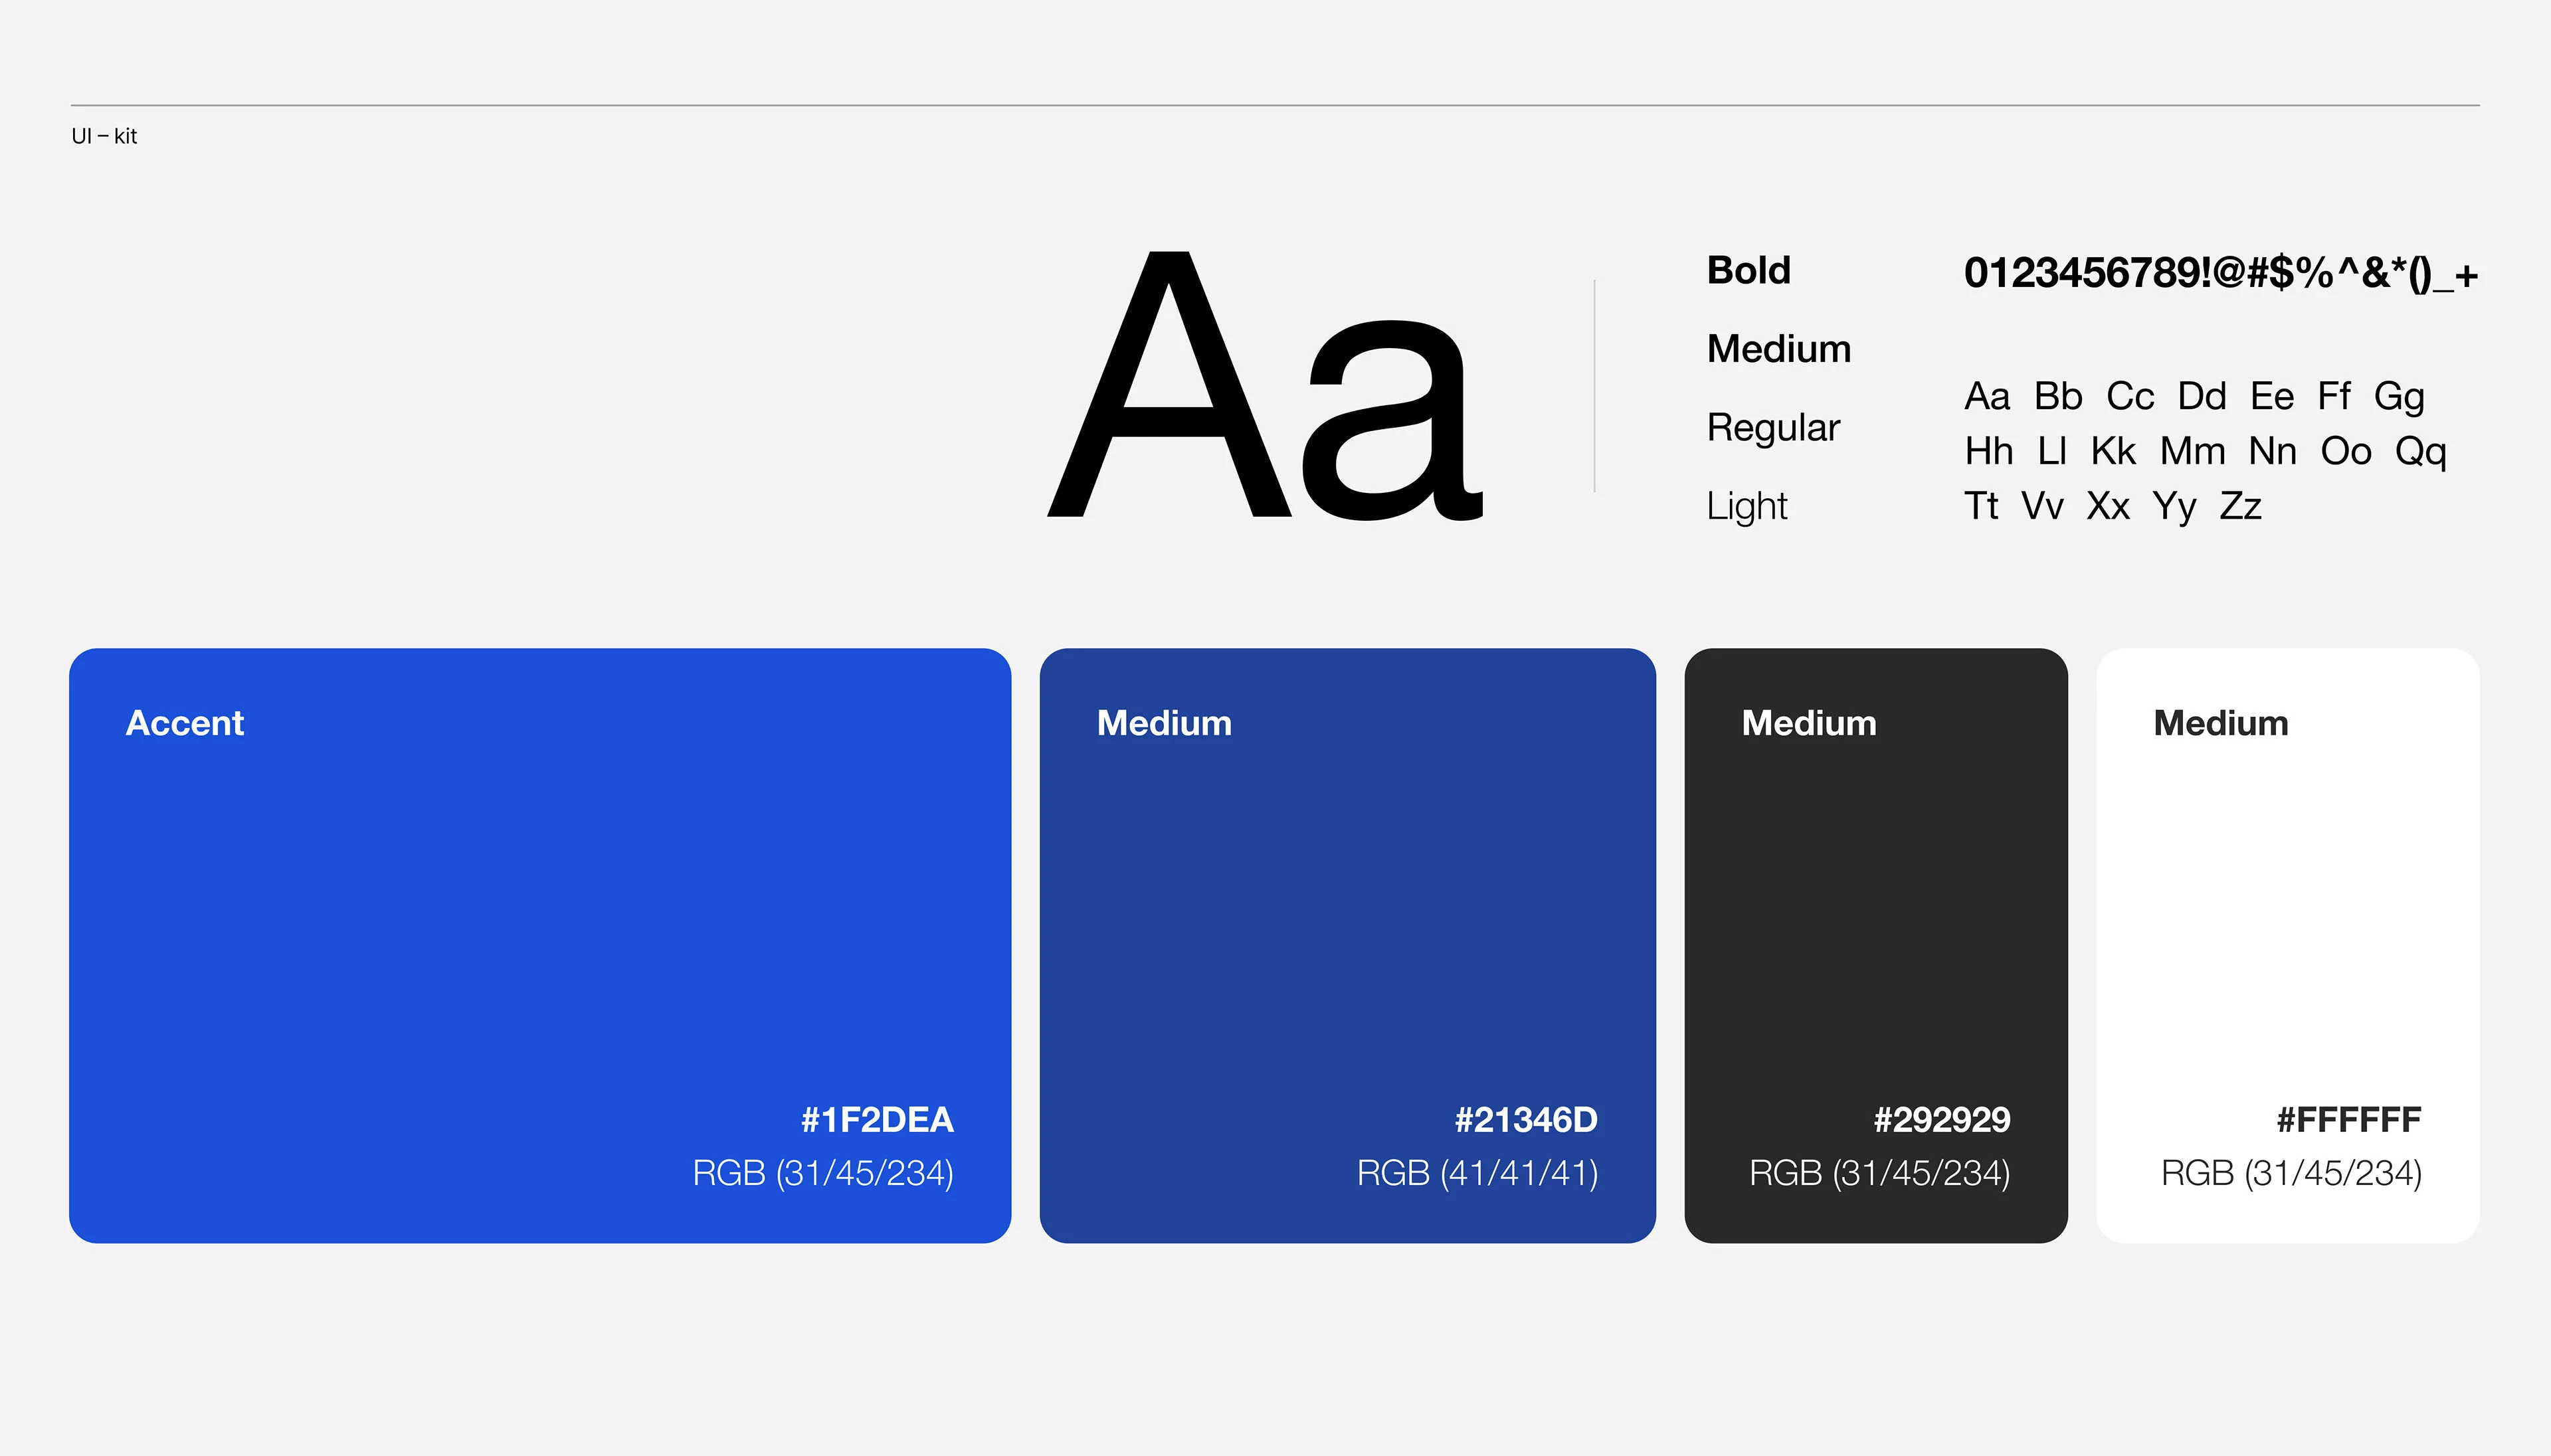
Task: Click RGB (41/41/41) value text
Action: coord(1477,1173)
